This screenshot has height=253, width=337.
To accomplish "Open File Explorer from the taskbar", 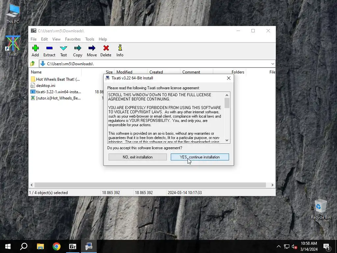I will pyautogui.click(x=40, y=246).
